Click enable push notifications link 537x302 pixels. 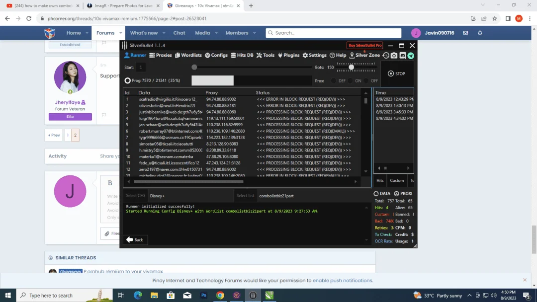click(x=343, y=281)
